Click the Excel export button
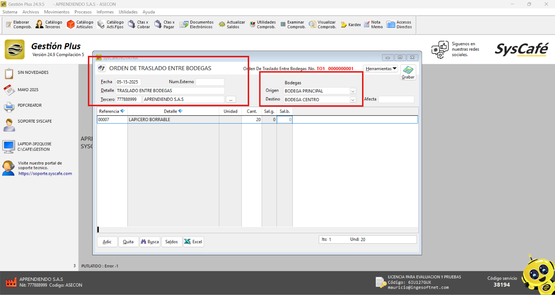Image resolution: width=555 pixels, height=295 pixels. (194, 242)
